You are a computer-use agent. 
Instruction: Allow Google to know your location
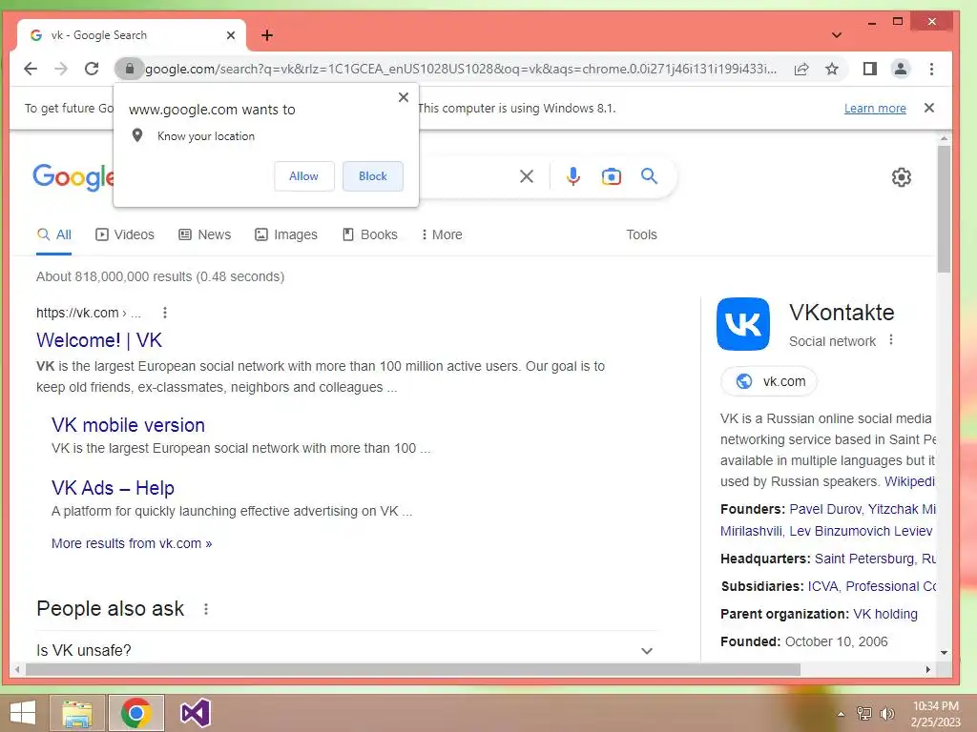(304, 176)
